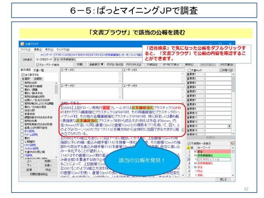Viewport: 264px width, 198px height.
Task: Click the 印刷 button
Action: click(x=80, y=64)
